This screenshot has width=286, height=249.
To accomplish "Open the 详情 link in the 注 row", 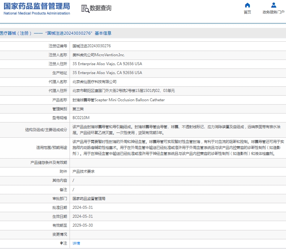I will [x=76, y=243].
